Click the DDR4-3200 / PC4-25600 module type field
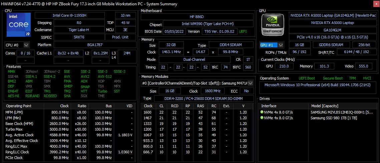The height and width of the screenshot is (163, 380). tap(204, 99)
